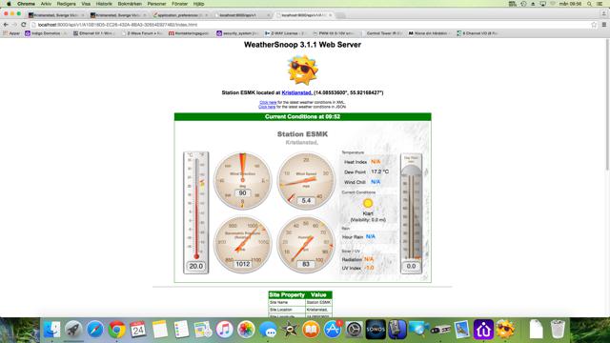The width and height of the screenshot is (610, 343).
Task: Click the Chrome icon in the Dock
Action: click(x=116, y=330)
